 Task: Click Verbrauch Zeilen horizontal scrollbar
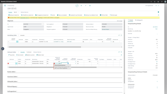(53, 67)
